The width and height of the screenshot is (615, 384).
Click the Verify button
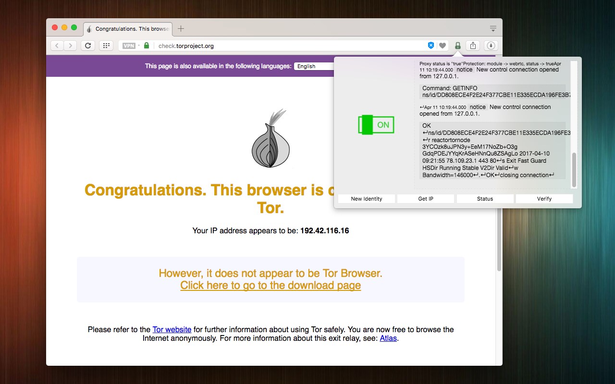(x=544, y=199)
